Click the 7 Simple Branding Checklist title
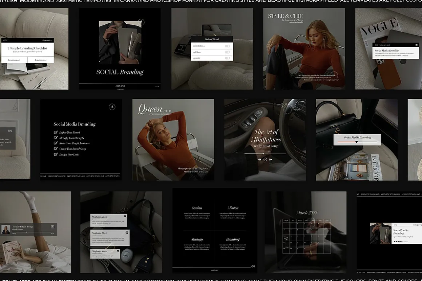 click(x=27, y=48)
